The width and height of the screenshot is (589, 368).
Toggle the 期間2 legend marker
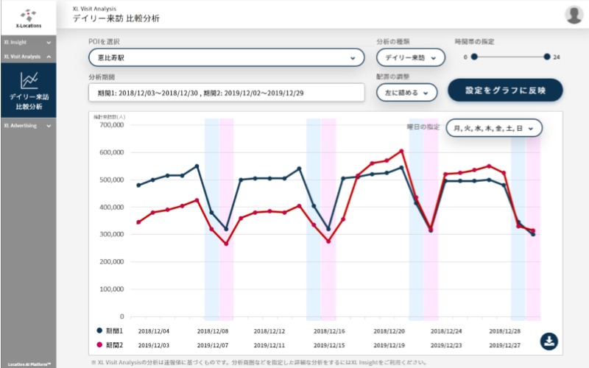point(100,344)
